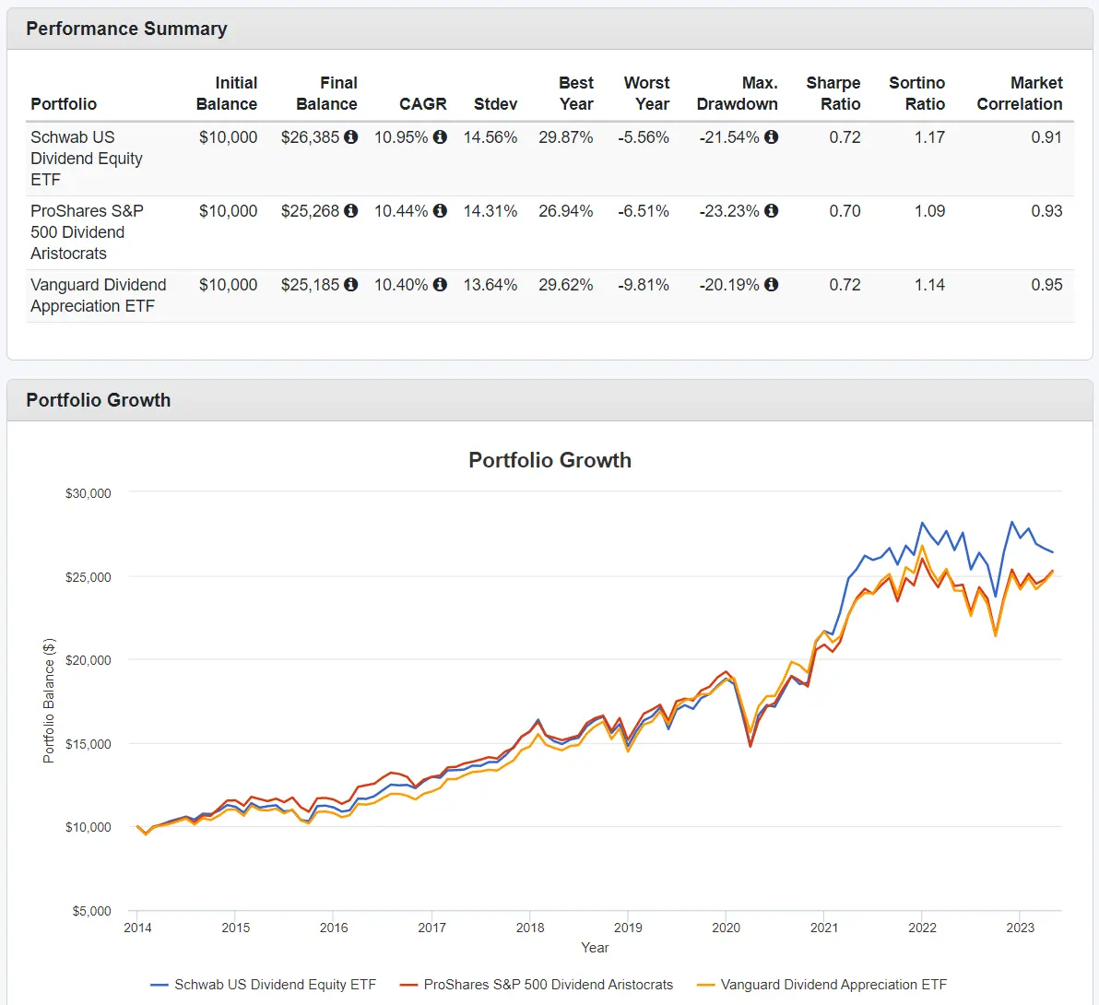The image size is (1099, 1005).
Task: Click the -6.51% worst year value
Action: 644,211
